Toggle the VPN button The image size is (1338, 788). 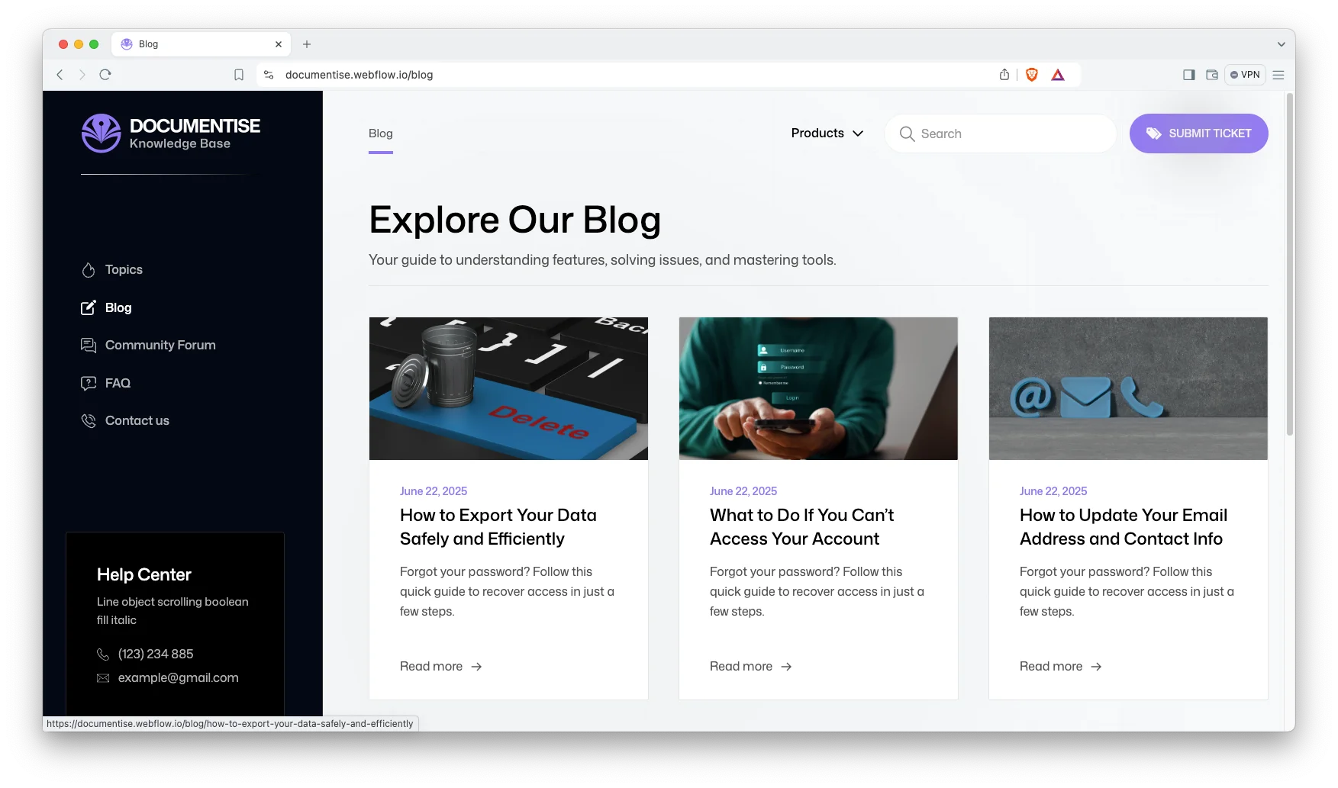(1245, 75)
